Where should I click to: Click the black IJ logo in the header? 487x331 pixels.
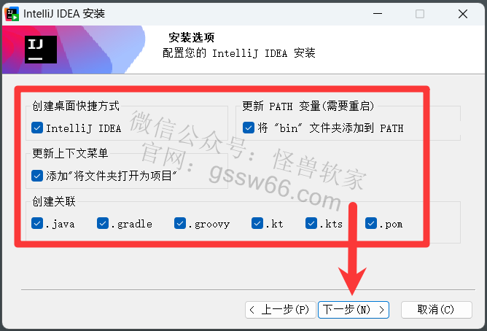pyautogui.click(x=41, y=50)
